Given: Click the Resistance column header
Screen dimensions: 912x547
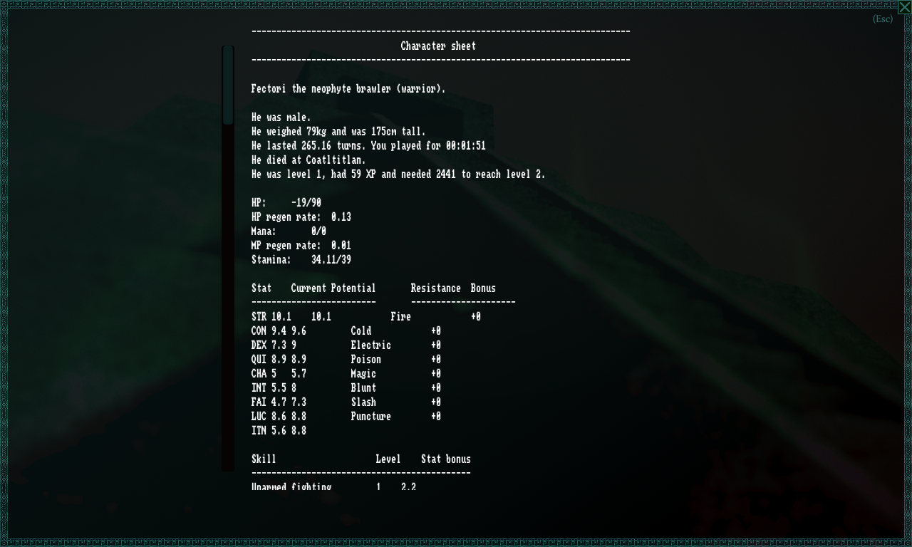Looking at the screenshot, I should click(x=435, y=288).
